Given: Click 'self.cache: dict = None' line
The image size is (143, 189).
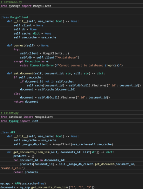Looking at the screenshot, I should tap(32, 33).
